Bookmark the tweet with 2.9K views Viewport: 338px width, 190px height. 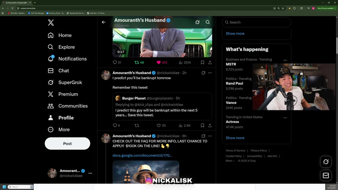tap(202, 126)
